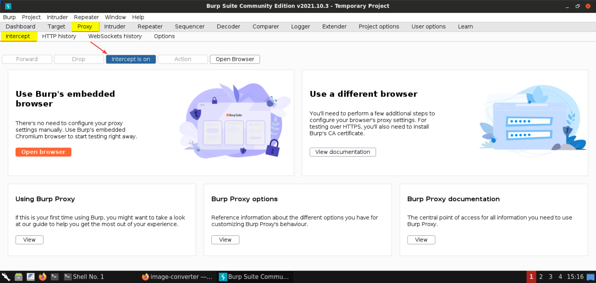Viewport: 596px width, 283px height.
Task: Open the Window menu
Action: (115, 17)
